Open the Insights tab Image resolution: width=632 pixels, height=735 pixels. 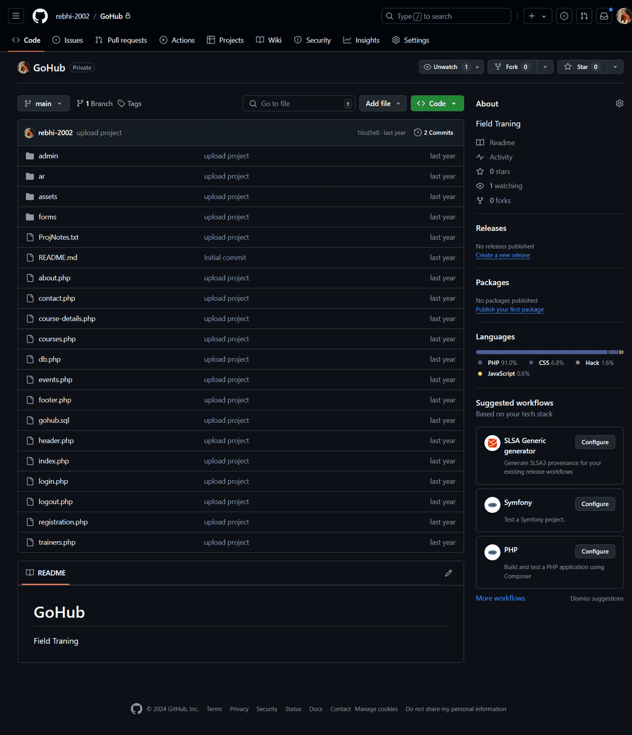coord(361,40)
